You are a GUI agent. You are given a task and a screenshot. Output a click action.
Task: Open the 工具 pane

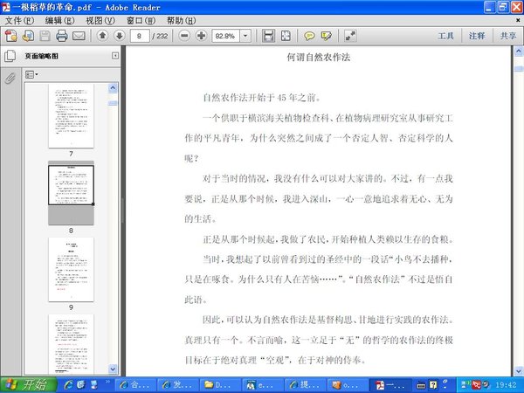pos(445,36)
